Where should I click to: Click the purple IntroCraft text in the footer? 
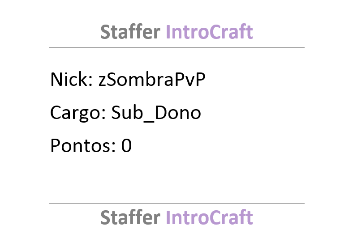[209, 217]
